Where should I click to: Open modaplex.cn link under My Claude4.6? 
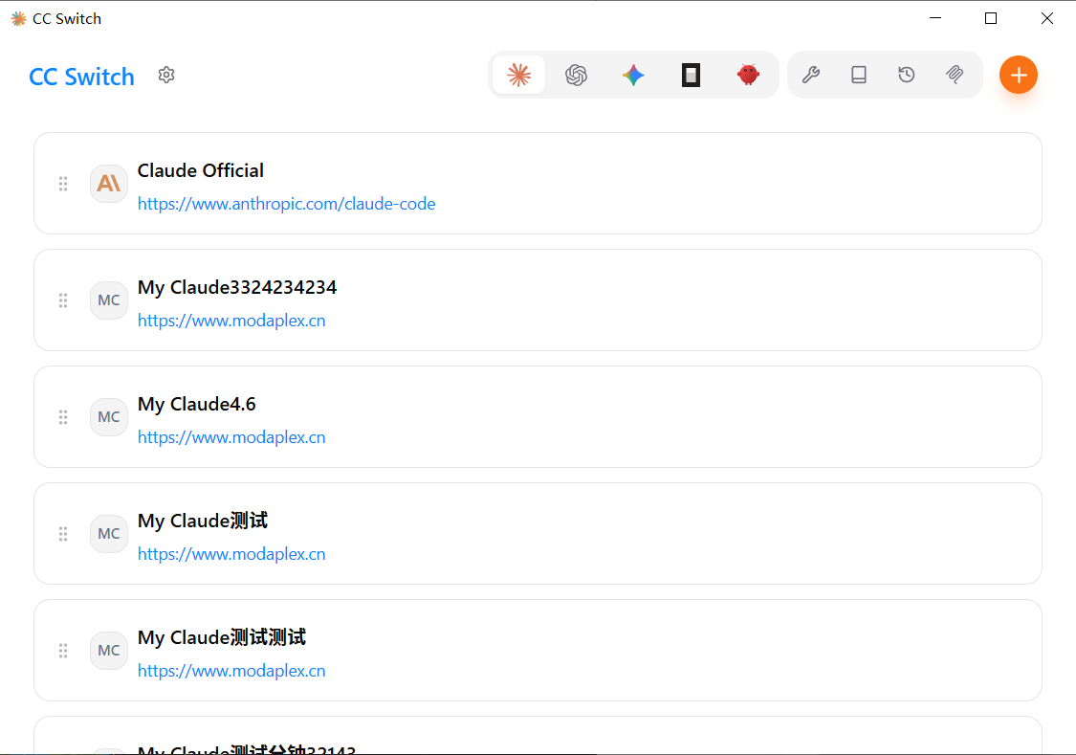tap(231, 437)
